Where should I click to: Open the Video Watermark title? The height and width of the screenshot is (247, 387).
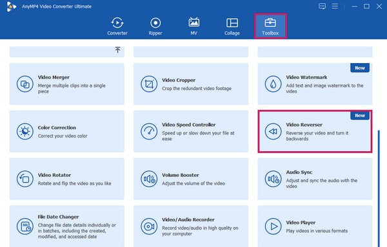click(306, 77)
